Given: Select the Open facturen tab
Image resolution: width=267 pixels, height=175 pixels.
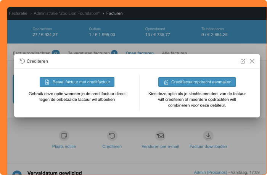Looking at the screenshot, I should (x=140, y=53).
